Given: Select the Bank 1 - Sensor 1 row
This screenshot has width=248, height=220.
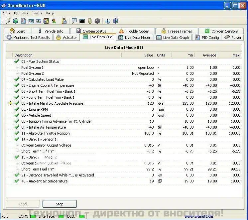Looking at the screenshot, I should pyautogui.click(x=39, y=139).
